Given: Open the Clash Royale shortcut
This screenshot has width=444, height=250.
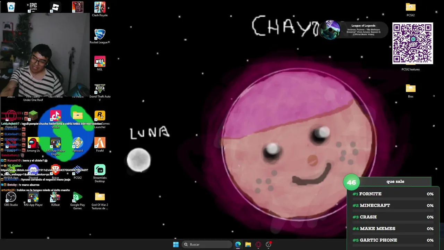Looking at the screenshot, I should click(x=100, y=9).
